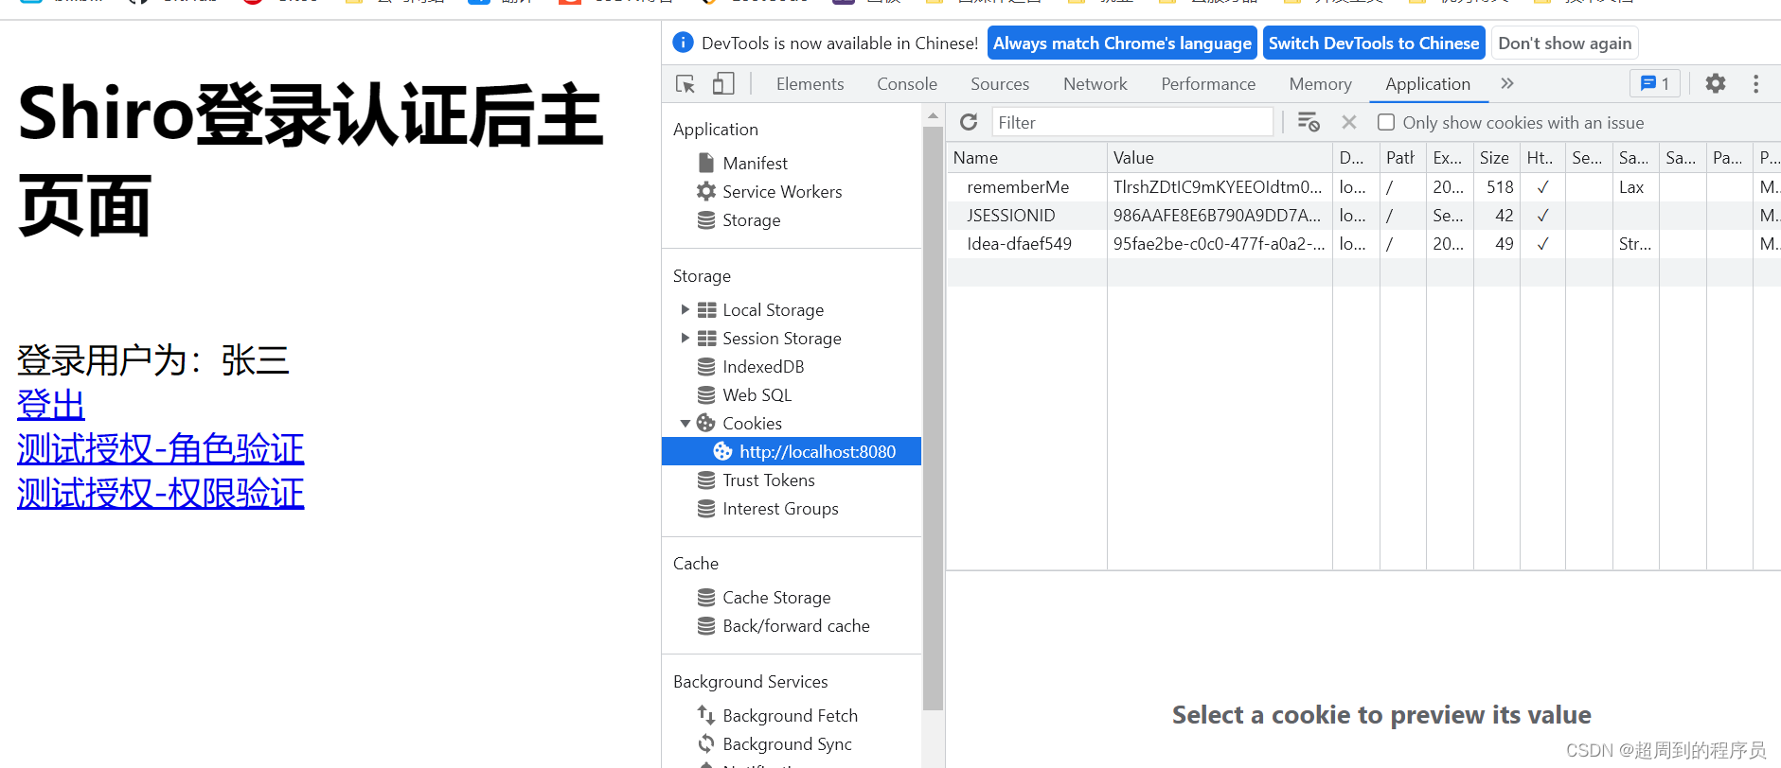Switch to the Performance tab
Screen dimensions: 1781x768
pos(1208,84)
